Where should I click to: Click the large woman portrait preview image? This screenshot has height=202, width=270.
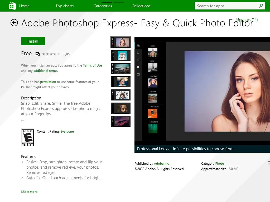tap(227, 91)
